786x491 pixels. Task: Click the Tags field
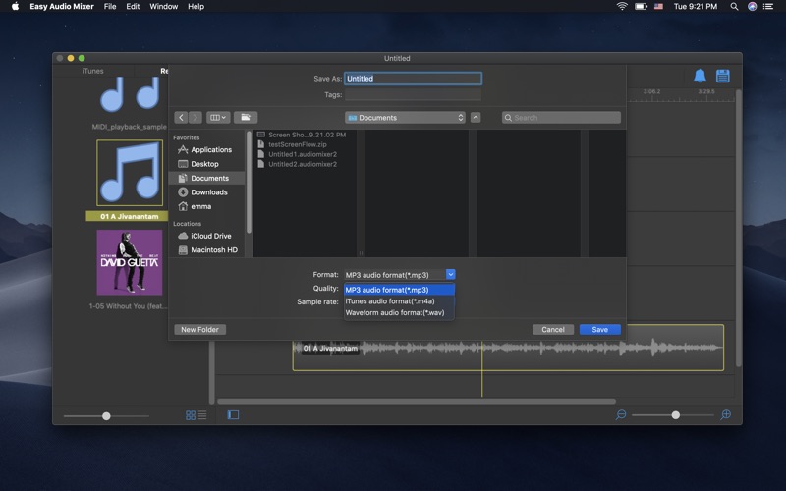pos(413,94)
